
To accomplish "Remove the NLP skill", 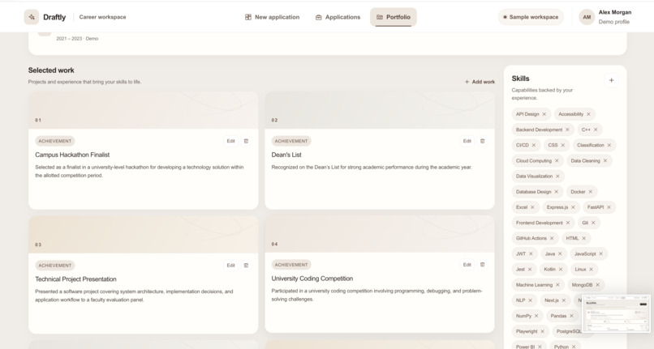I will pos(530,300).
